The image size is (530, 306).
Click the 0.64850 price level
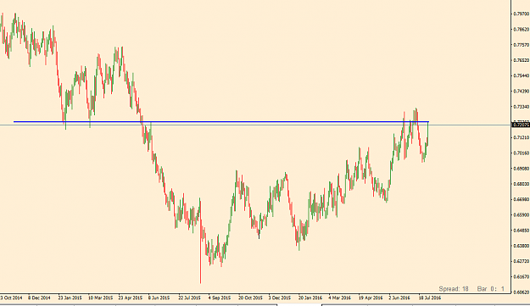tap(521, 231)
